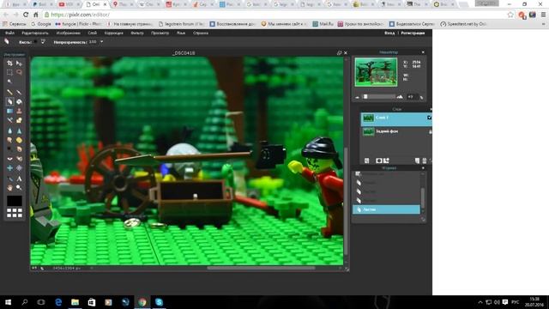Select the Pinch tool

[19, 168]
